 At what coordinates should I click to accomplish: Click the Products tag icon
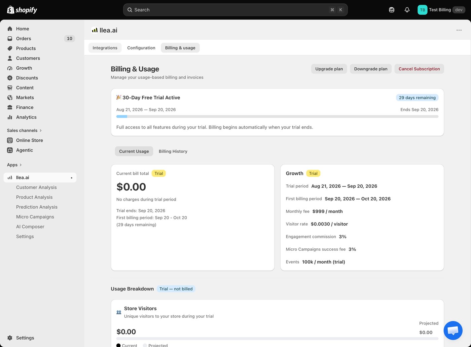[10, 48]
